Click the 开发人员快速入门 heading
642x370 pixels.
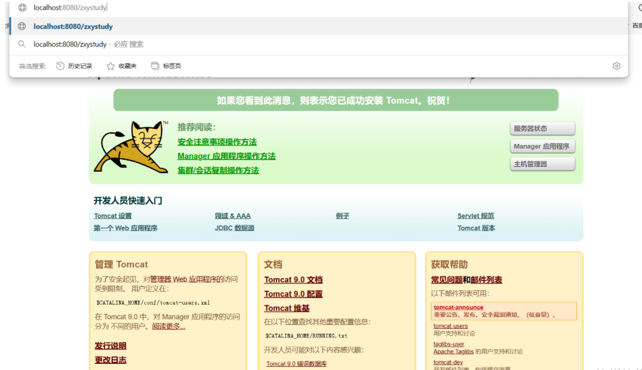(x=128, y=201)
